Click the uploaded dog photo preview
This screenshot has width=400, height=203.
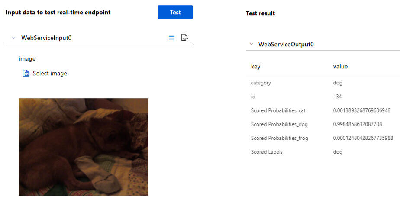83,147
